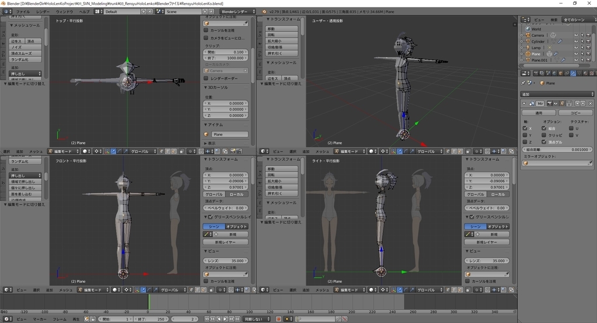Image resolution: width=597 pixels, height=323 pixels.
Task: Open viewport shading selector in top view header
Action: click(x=86, y=151)
